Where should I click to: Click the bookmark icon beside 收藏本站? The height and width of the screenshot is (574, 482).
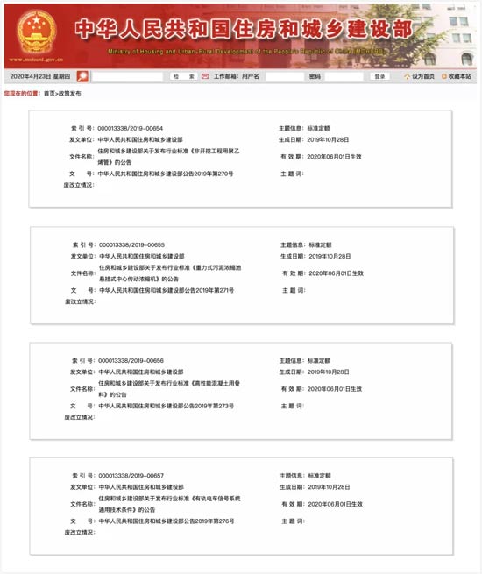444,76
